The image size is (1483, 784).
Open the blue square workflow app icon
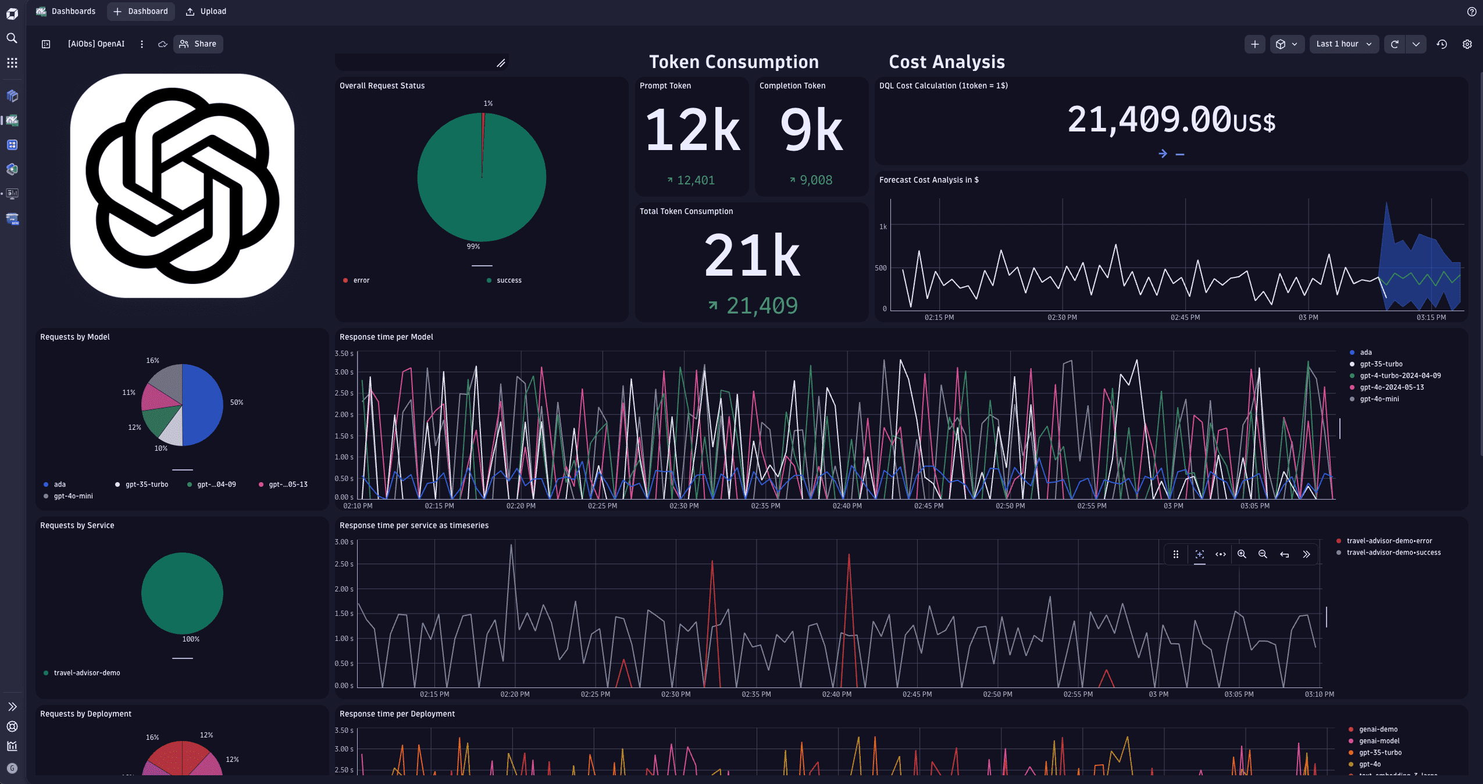(12, 145)
